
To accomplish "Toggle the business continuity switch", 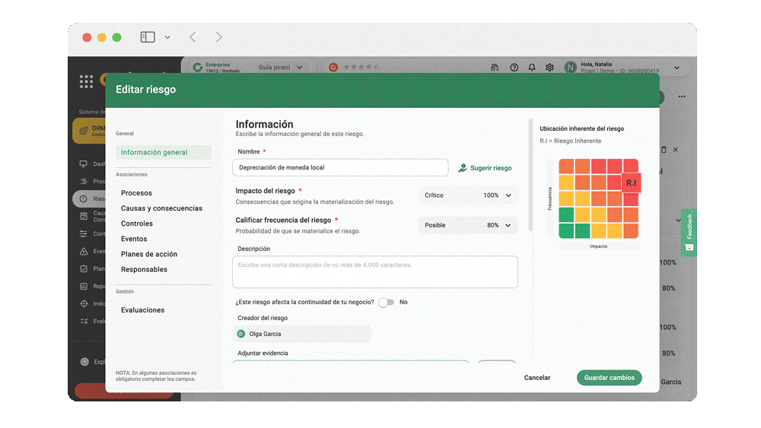I will [x=387, y=303].
